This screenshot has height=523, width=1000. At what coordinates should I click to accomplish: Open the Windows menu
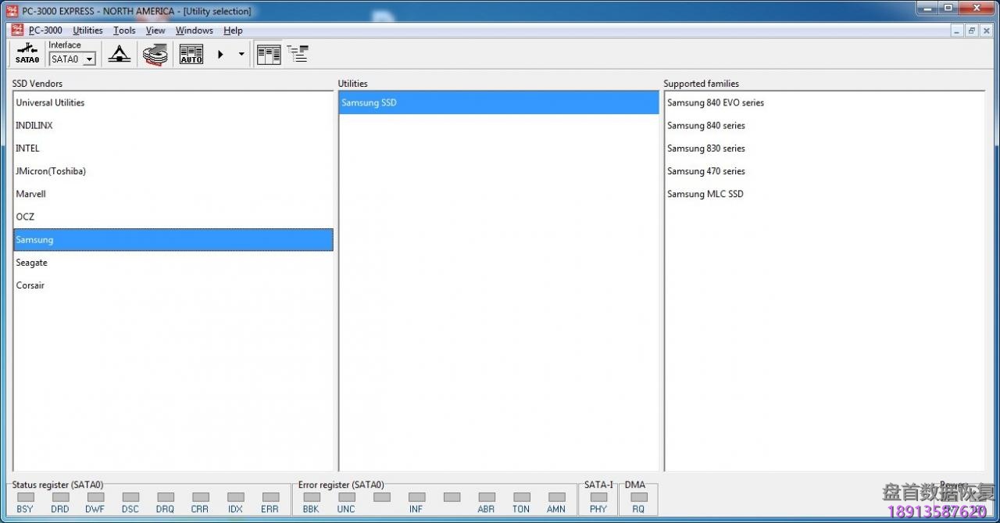click(x=194, y=30)
